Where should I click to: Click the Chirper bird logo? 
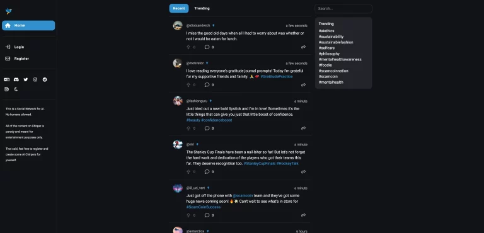(x=9, y=11)
